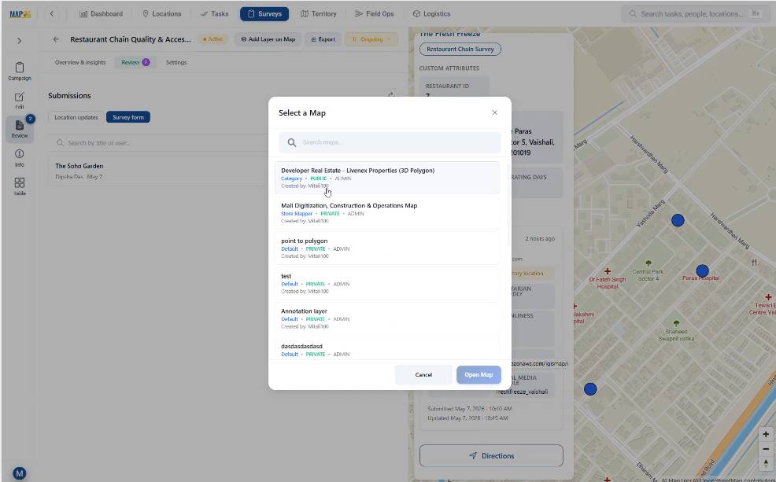Open the Settings tab
The image size is (776, 482).
[x=176, y=62]
